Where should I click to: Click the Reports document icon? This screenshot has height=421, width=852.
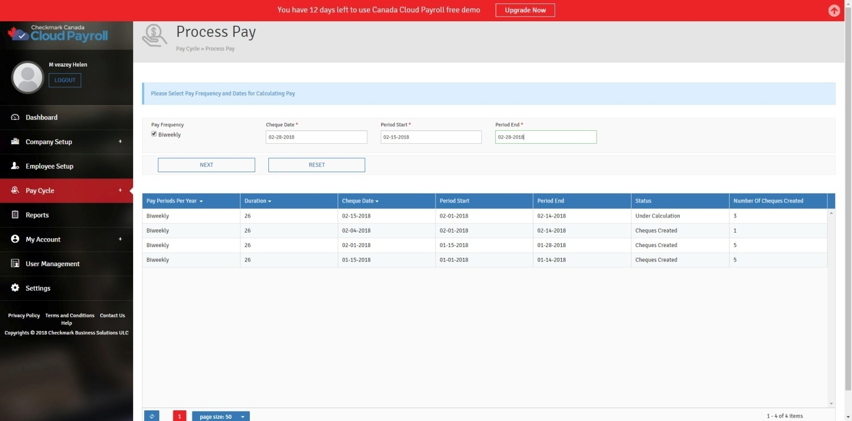point(15,215)
